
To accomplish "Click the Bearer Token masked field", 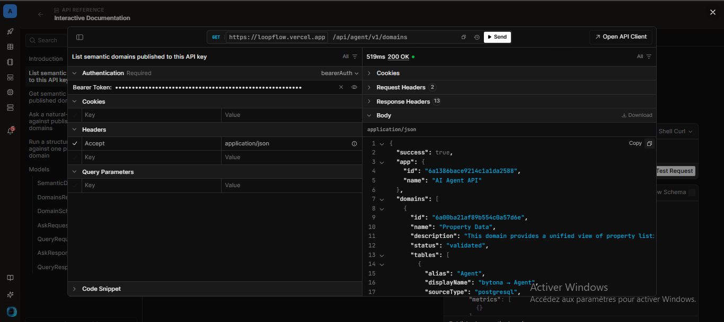I will pos(208,87).
